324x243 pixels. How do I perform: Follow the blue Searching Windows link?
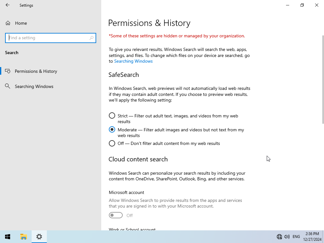[133, 61]
